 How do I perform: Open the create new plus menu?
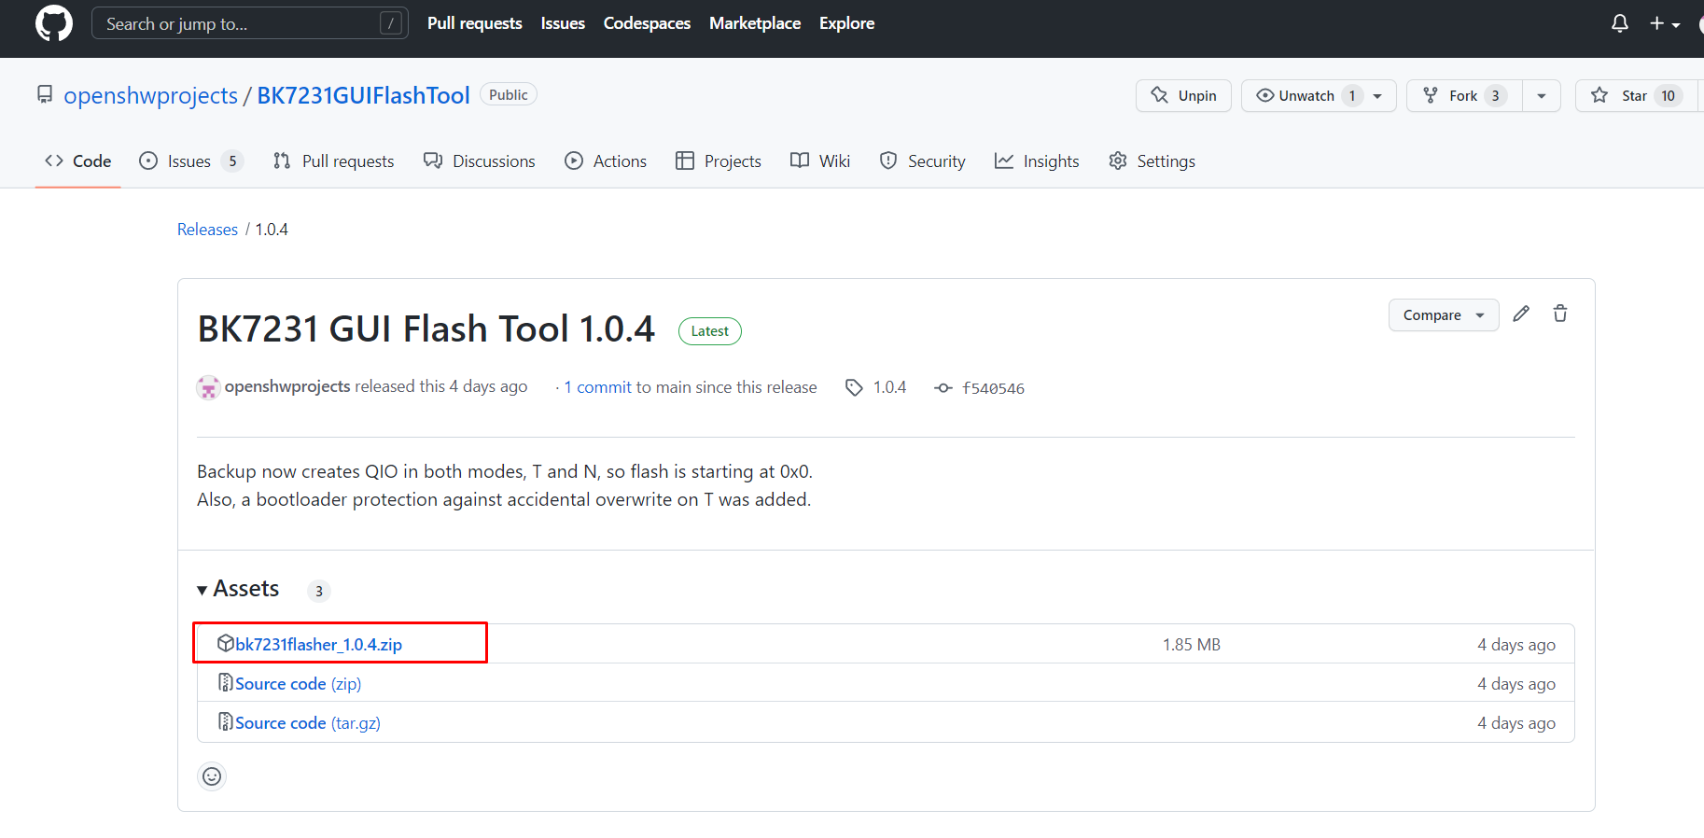coord(1665,23)
